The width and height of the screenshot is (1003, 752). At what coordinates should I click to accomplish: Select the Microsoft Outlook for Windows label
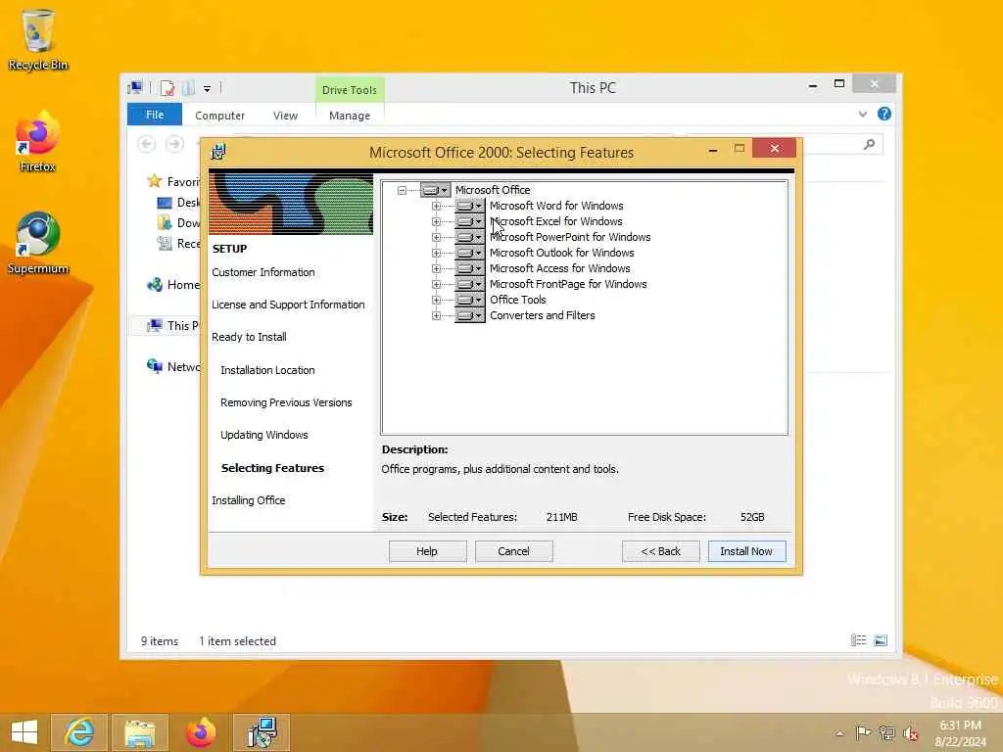[561, 253]
